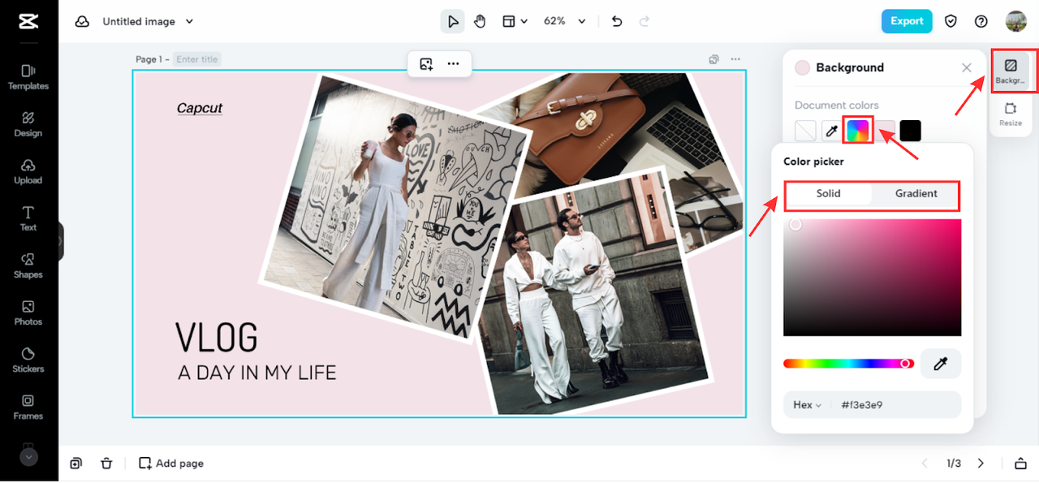Collapse the left panel handle
1039x483 pixels.
pos(60,241)
